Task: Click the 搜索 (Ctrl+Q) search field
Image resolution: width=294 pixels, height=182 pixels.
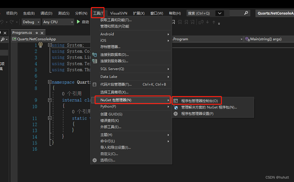Action: click(x=218, y=13)
